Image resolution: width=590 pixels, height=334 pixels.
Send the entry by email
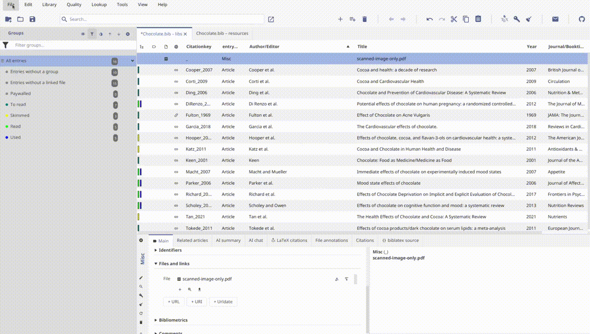[x=555, y=19]
